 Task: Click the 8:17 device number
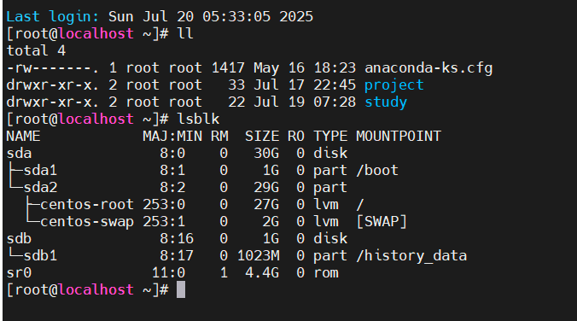[177, 256]
